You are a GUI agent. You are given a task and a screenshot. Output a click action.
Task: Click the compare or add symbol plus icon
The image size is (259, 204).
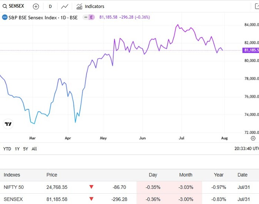[36, 6]
